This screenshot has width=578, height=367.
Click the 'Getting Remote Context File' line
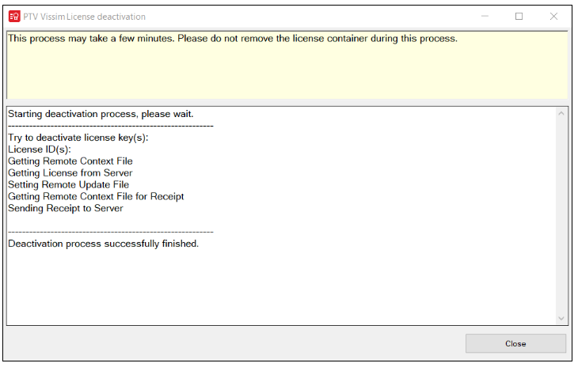[x=70, y=161]
